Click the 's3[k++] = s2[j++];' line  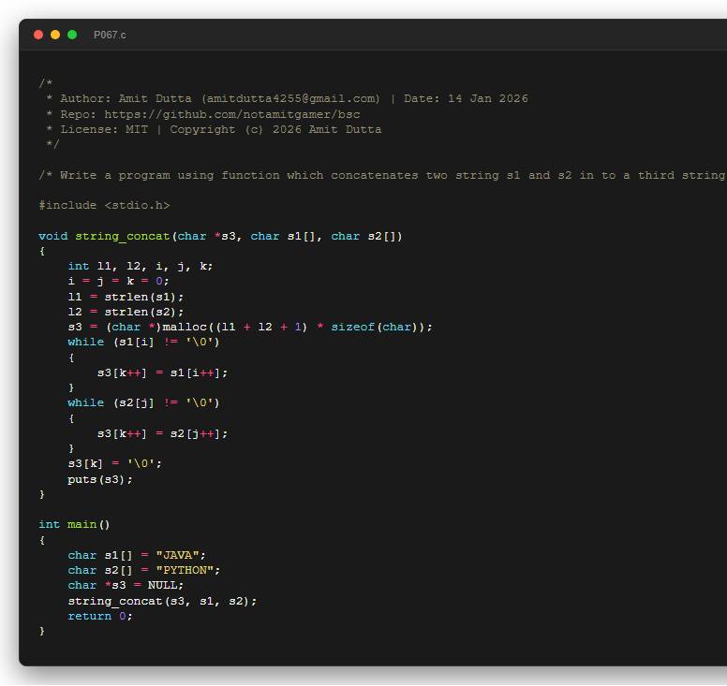[162, 434]
